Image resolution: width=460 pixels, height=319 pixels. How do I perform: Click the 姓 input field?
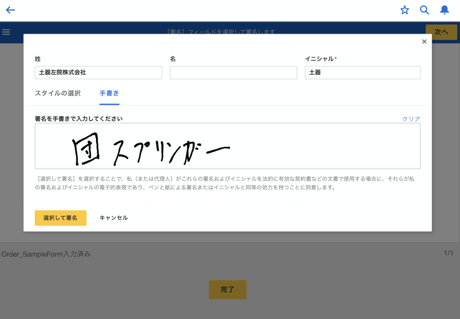click(98, 73)
